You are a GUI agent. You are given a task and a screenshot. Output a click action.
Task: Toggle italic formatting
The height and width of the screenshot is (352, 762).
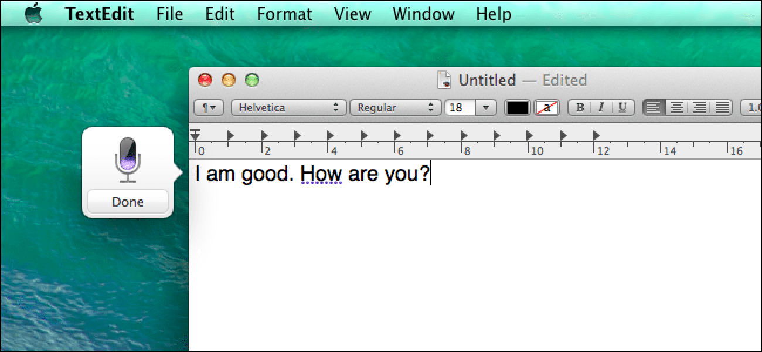pyautogui.click(x=601, y=108)
